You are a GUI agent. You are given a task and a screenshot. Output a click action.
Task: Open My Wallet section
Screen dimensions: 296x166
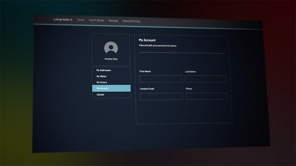101,76
